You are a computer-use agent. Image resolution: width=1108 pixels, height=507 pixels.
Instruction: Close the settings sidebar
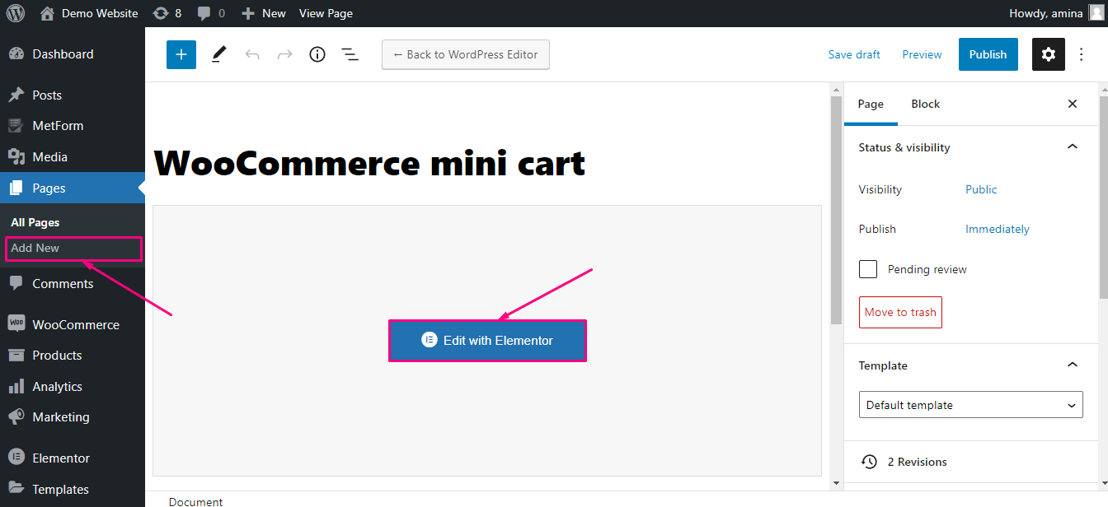[x=1073, y=104]
